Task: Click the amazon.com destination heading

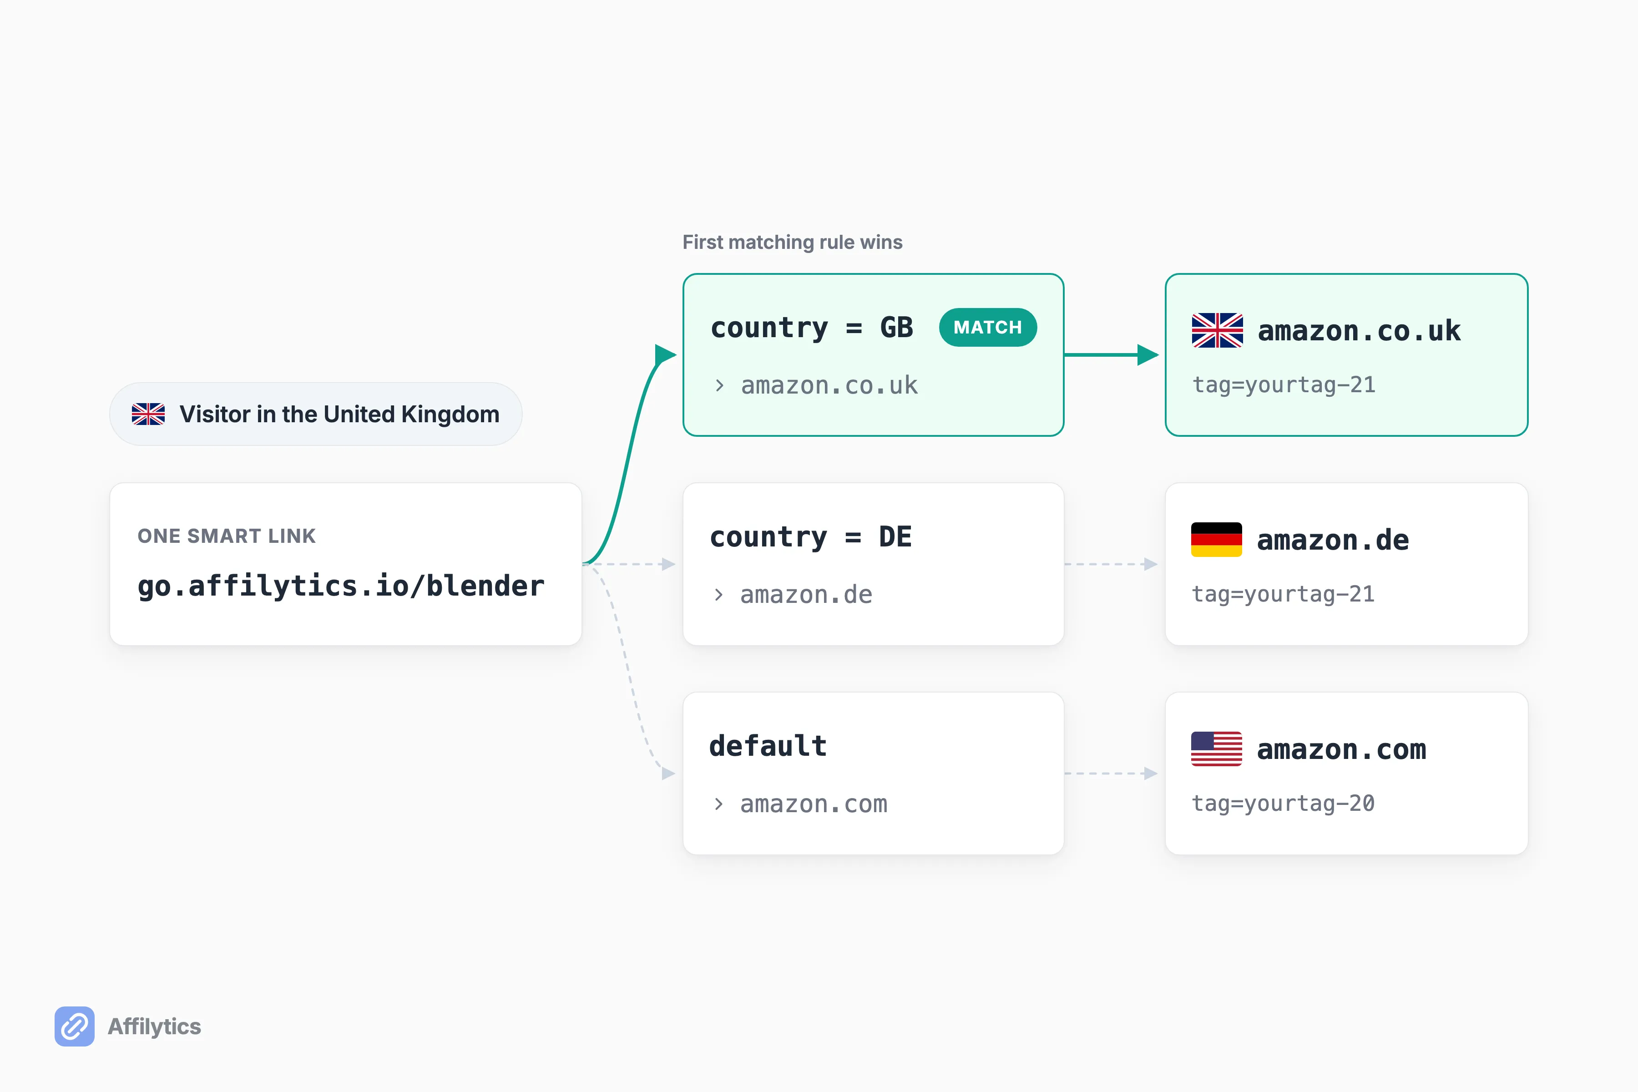Action: click(x=1341, y=749)
